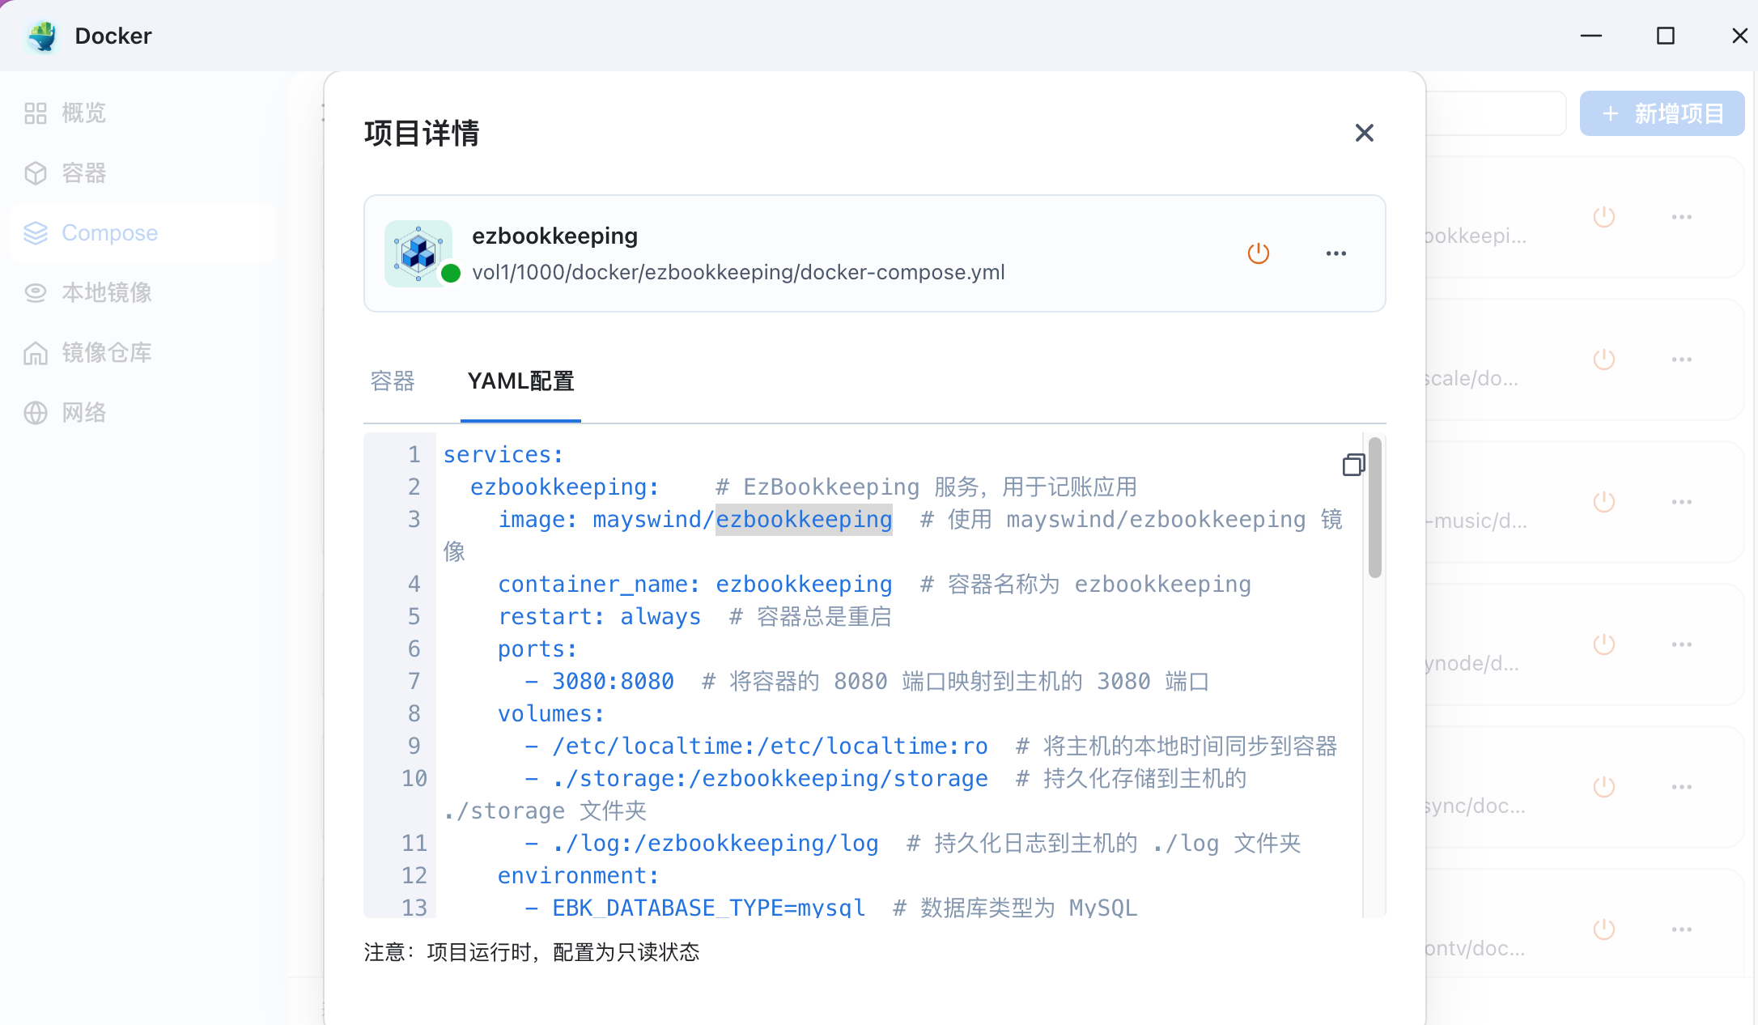Toggle power on the syncthing sync project
The width and height of the screenshot is (1758, 1025).
point(1603,786)
